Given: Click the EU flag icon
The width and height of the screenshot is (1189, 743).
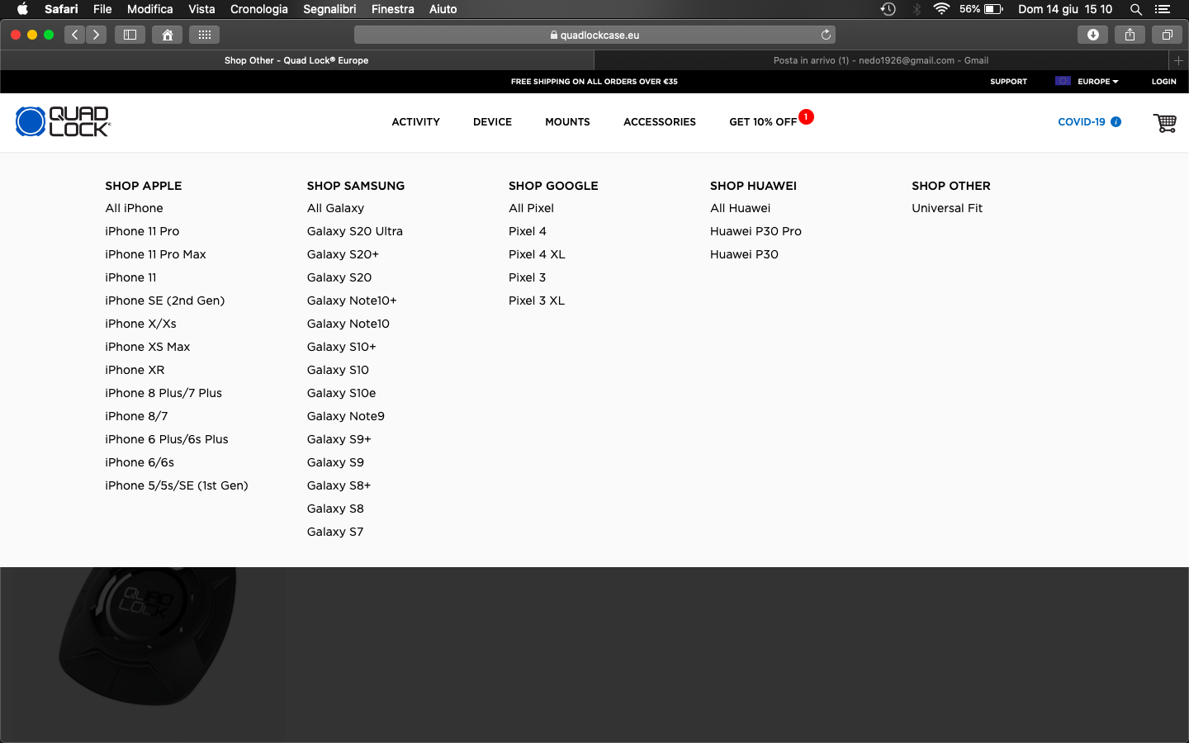Looking at the screenshot, I should pos(1063,81).
